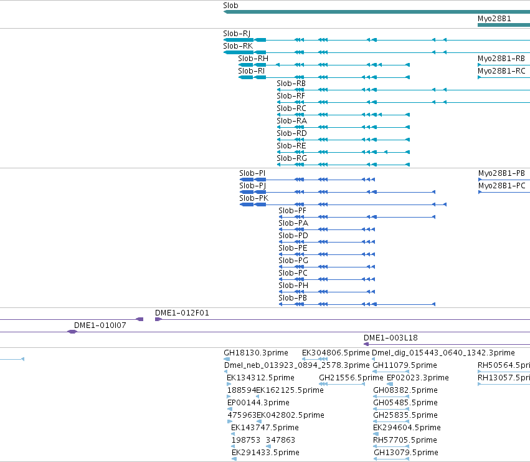Select EST EK134312.5prime
The width and height of the screenshot is (530, 462).
tap(260, 378)
